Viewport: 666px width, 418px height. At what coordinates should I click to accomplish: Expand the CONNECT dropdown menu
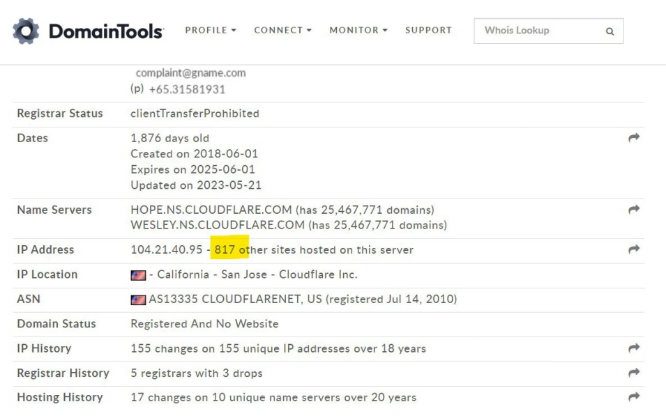coord(282,31)
